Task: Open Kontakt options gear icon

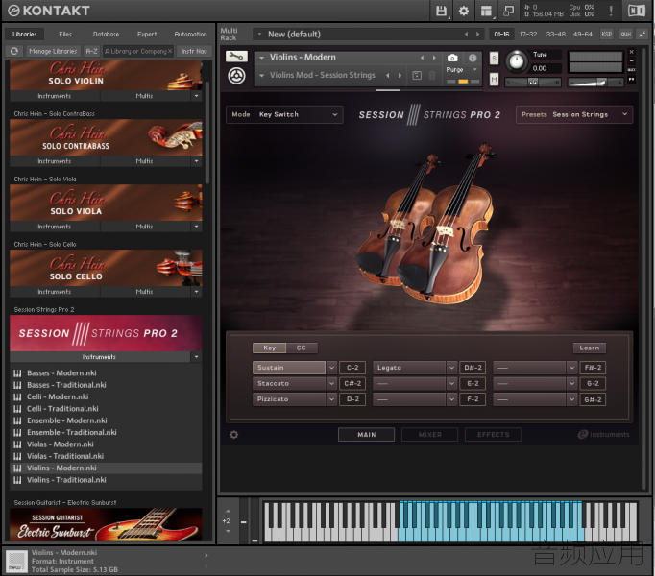Action: coord(464,11)
